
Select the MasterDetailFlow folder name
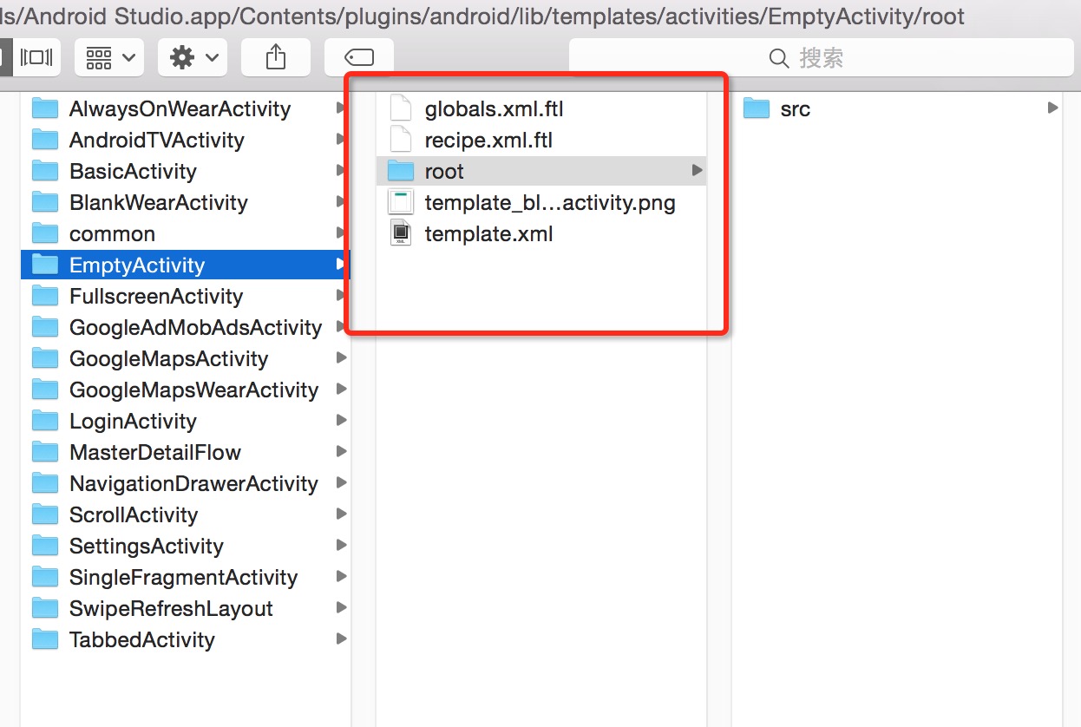tap(154, 453)
